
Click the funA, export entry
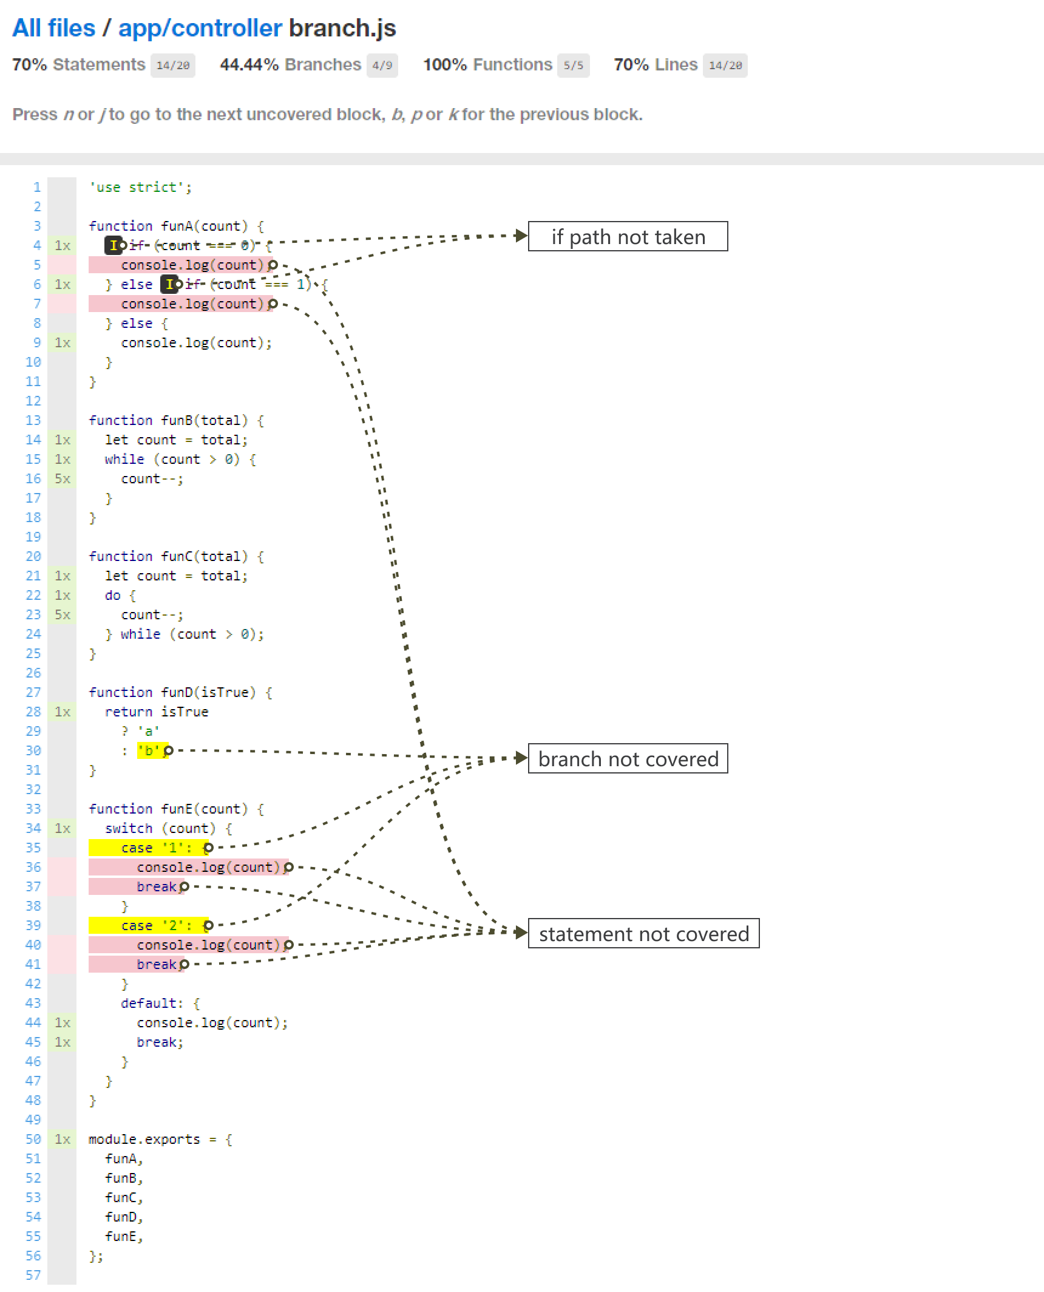[124, 1158]
